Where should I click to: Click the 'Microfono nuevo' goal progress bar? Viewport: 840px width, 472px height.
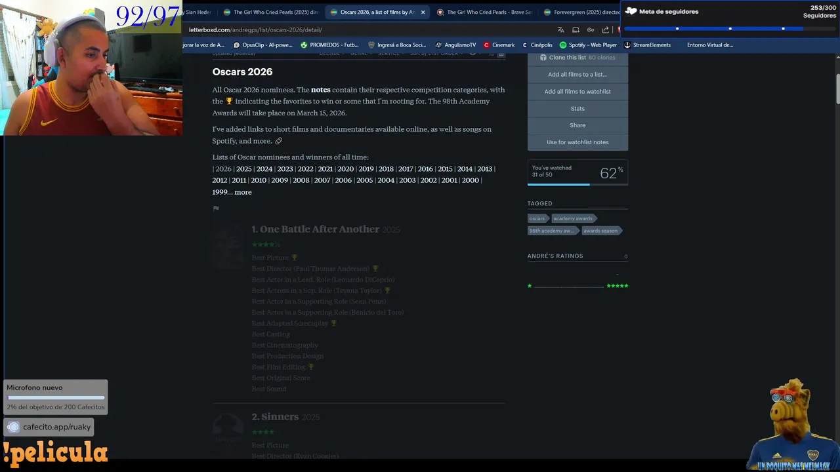pyautogui.click(x=56, y=397)
